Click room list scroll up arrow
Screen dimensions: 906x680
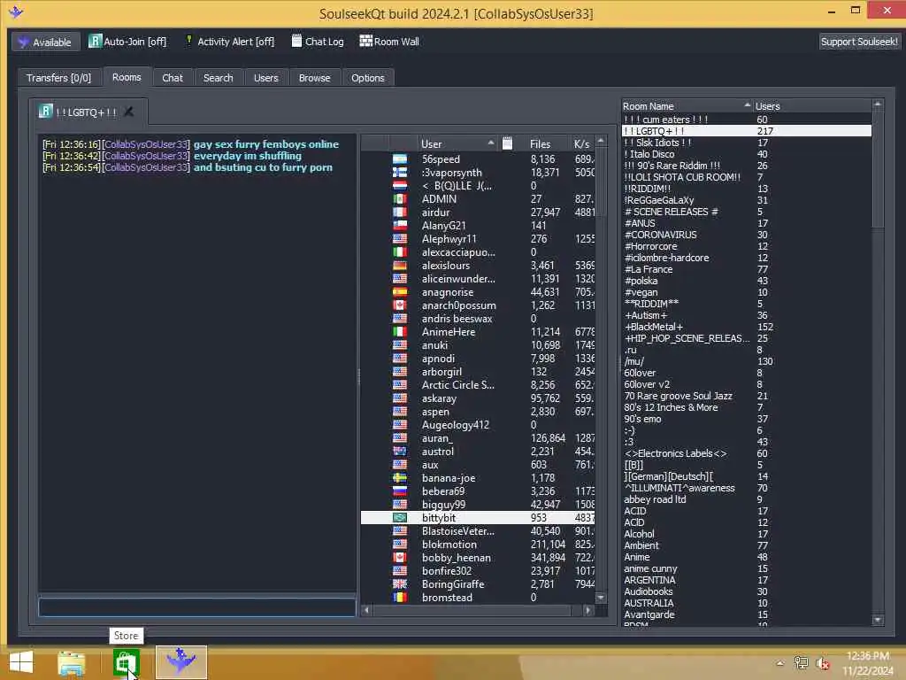pyautogui.click(x=878, y=104)
